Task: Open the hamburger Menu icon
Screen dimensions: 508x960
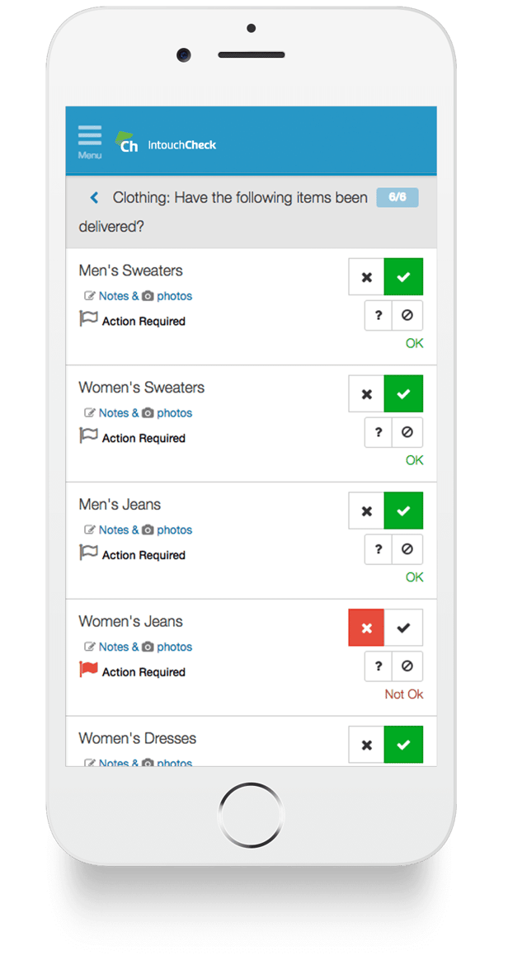Action: pyautogui.click(x=90, y=140)
